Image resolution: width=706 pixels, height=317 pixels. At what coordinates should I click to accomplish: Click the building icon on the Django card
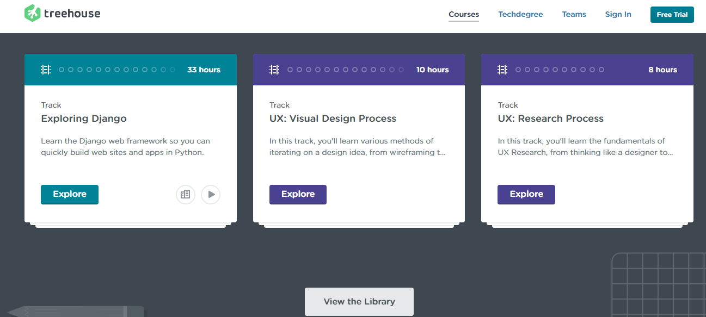pyautogui.click(x=185, y=194)
